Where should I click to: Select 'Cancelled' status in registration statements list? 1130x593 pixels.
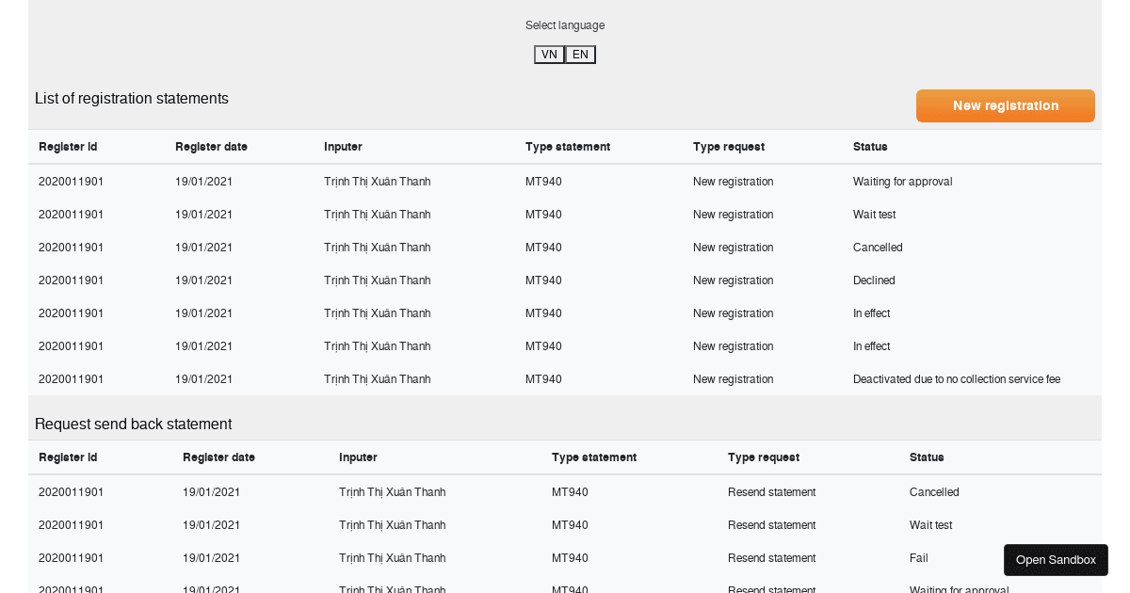[878, 248]
